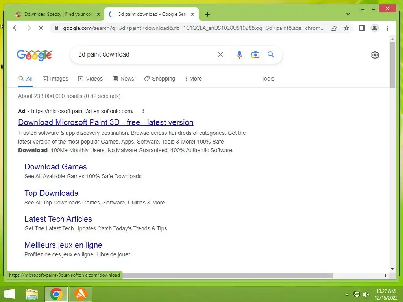Switch to Videos results
Screen dimensions: 403x302
click(90, 79)
